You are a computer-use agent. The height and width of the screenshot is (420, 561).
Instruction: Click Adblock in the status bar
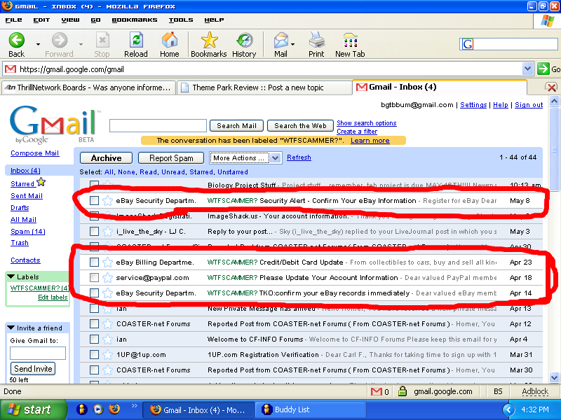tap(535, 392)
